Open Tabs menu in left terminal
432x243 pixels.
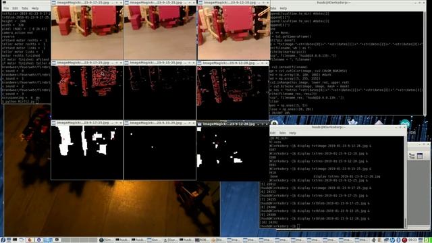25,8
